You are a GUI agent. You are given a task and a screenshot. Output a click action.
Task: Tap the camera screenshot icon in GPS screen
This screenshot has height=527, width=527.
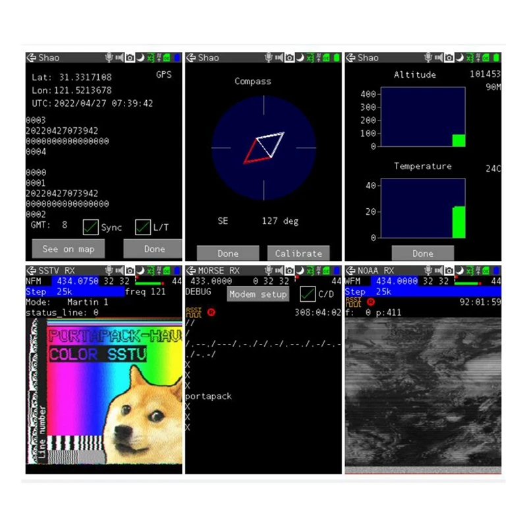[130, 58]
